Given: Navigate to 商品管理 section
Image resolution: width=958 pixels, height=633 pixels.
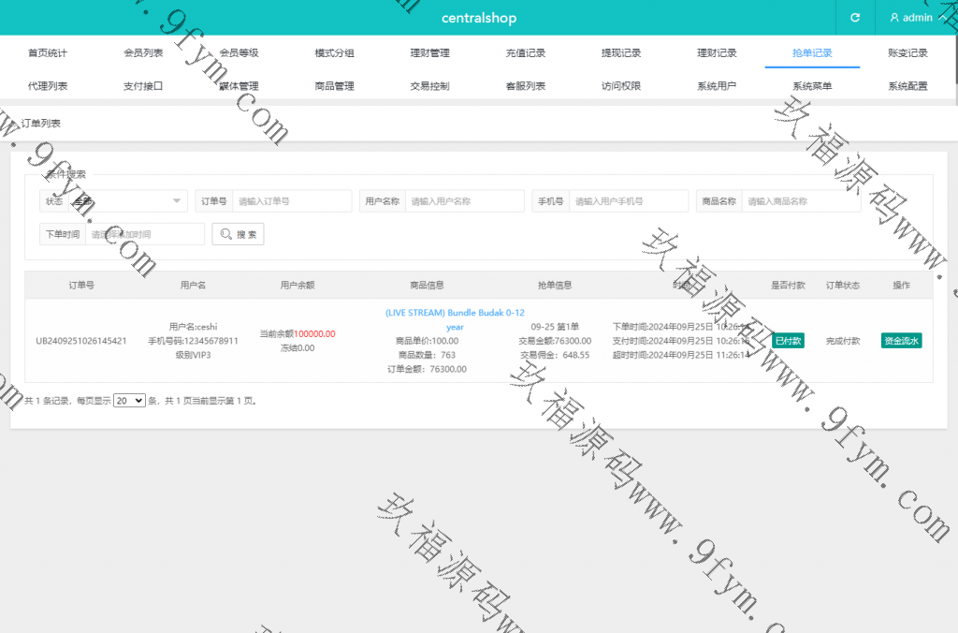Looking at the screenshot, I should (334, 86).
